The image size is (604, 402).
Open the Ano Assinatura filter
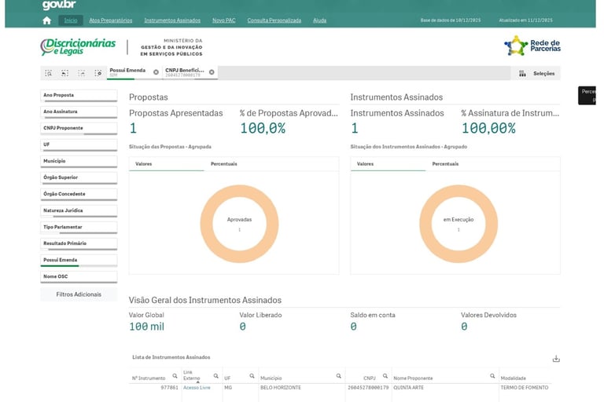pyautogui.click(x=79, y=112)
